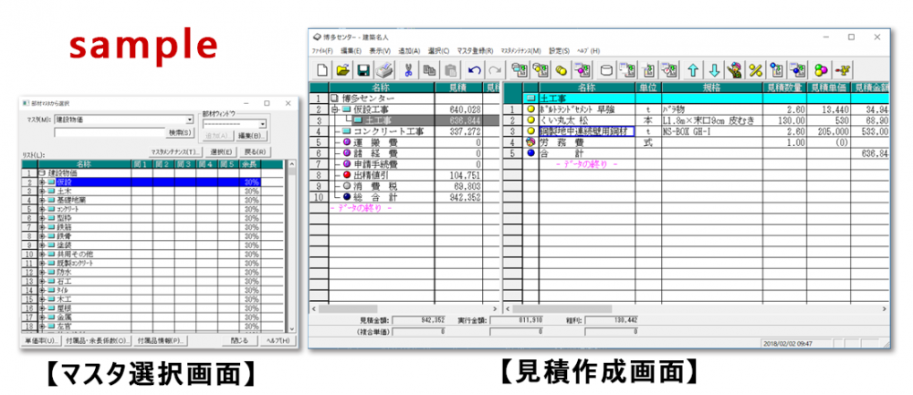Click the 編集(B)... button
This screenshot has width=913, height=395.
point(252,136)
